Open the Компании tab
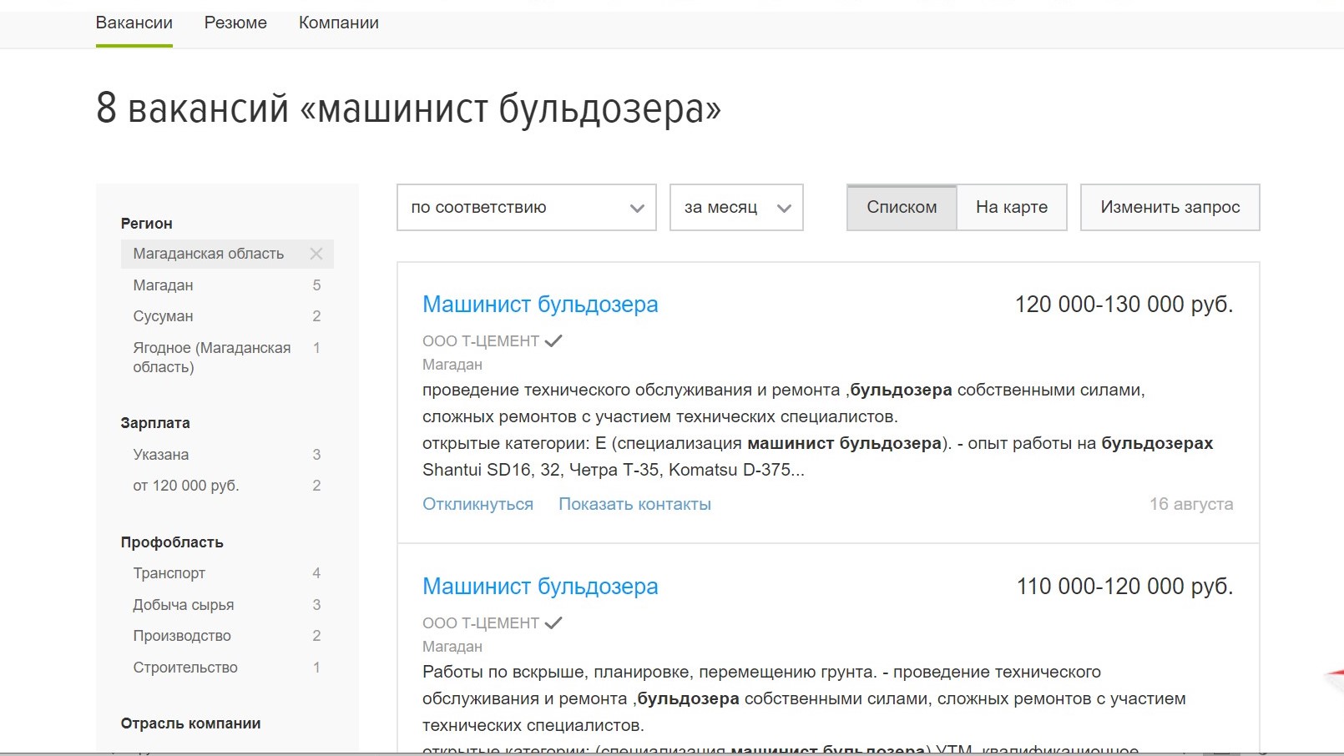 click(338, 23)
